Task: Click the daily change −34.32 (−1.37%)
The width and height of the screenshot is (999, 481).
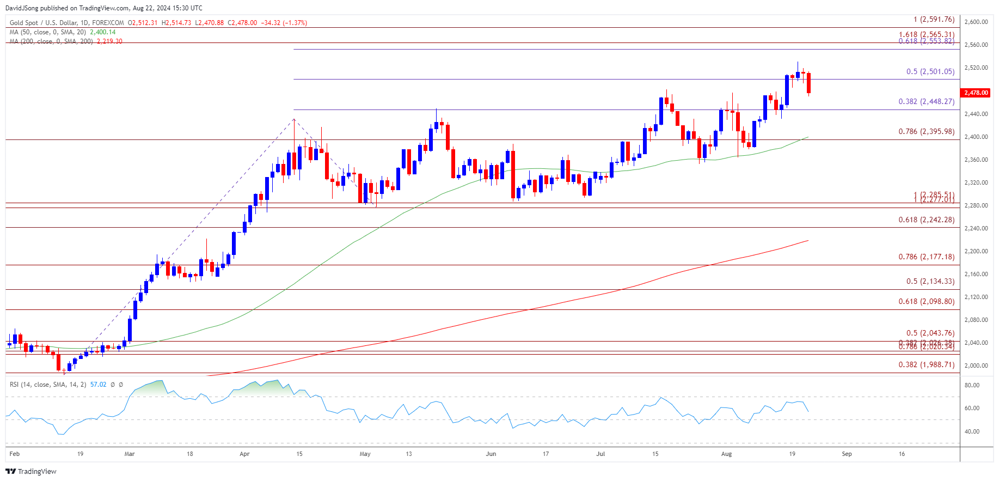Action: [284, 23]
